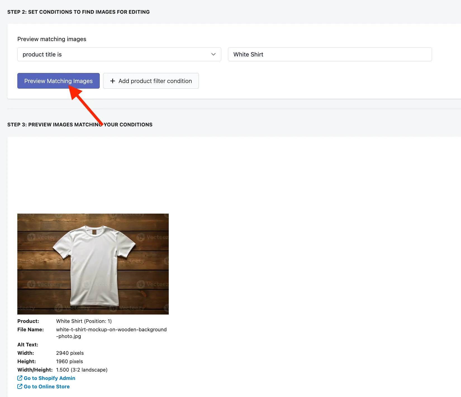Click the Step 3 section heading
Image resolution: width=461 pixels, height=397 pixels.
click(80, 125)
